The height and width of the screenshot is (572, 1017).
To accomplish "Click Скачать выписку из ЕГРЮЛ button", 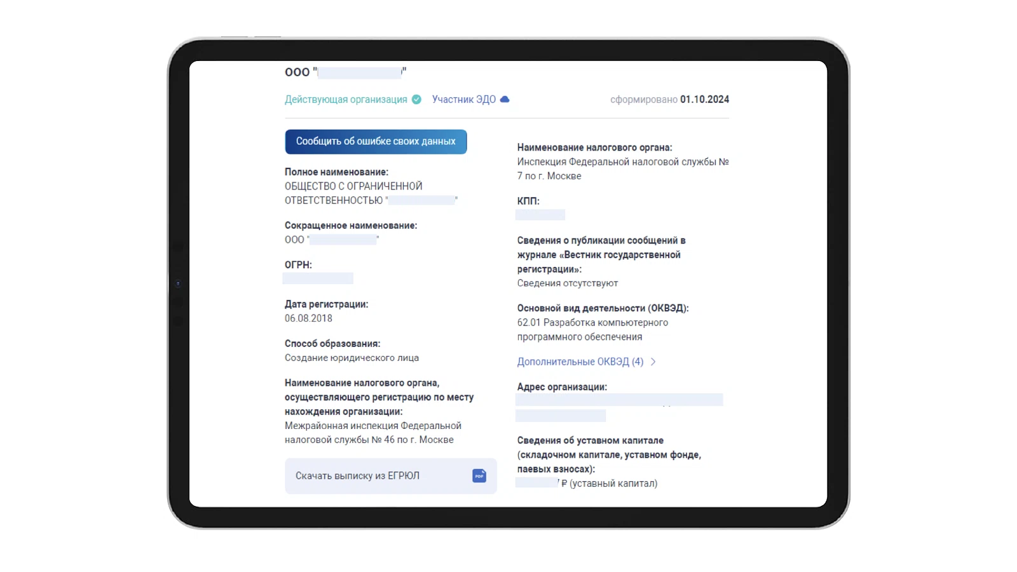I will 391,476.
